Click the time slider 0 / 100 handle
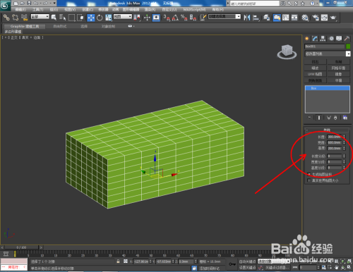 [x=21, y=247]
